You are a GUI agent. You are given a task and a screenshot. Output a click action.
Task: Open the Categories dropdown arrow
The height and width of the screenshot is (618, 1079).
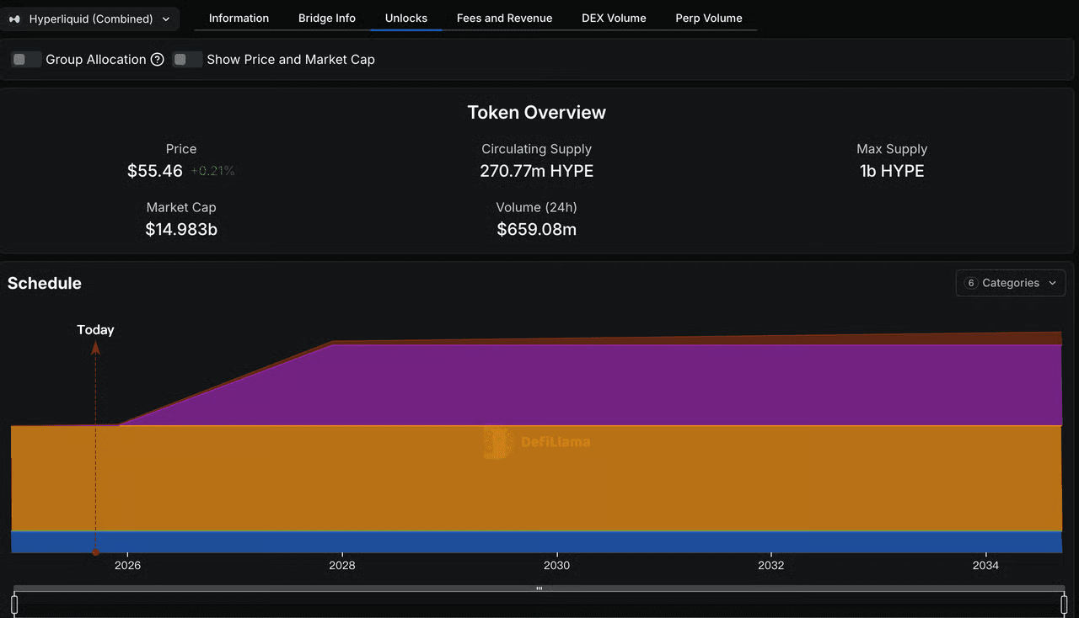1052,283
